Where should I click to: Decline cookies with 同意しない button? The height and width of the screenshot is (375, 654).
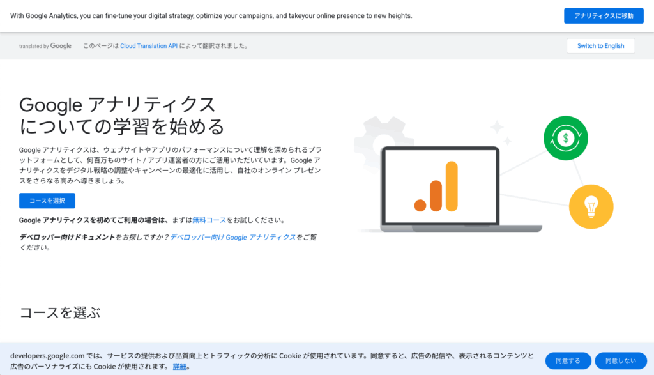point(621,361)
